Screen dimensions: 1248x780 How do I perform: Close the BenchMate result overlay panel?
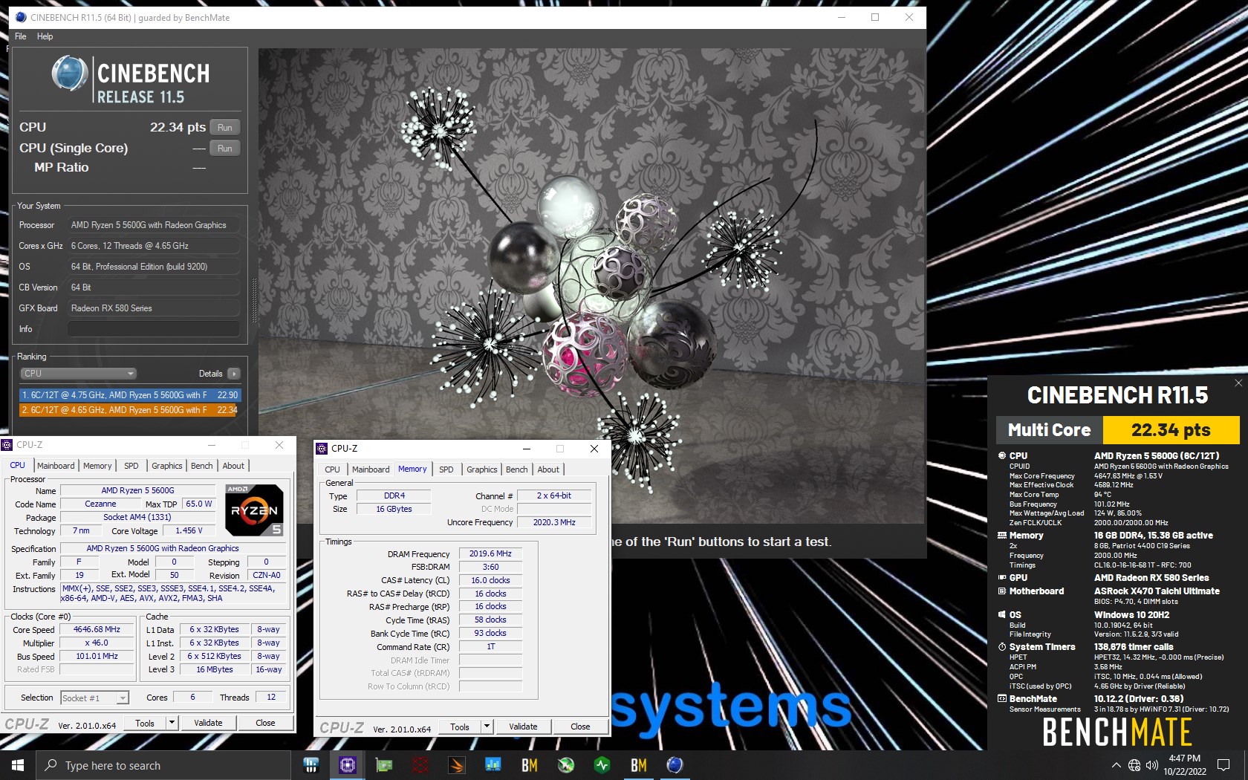pos(1238,383)
